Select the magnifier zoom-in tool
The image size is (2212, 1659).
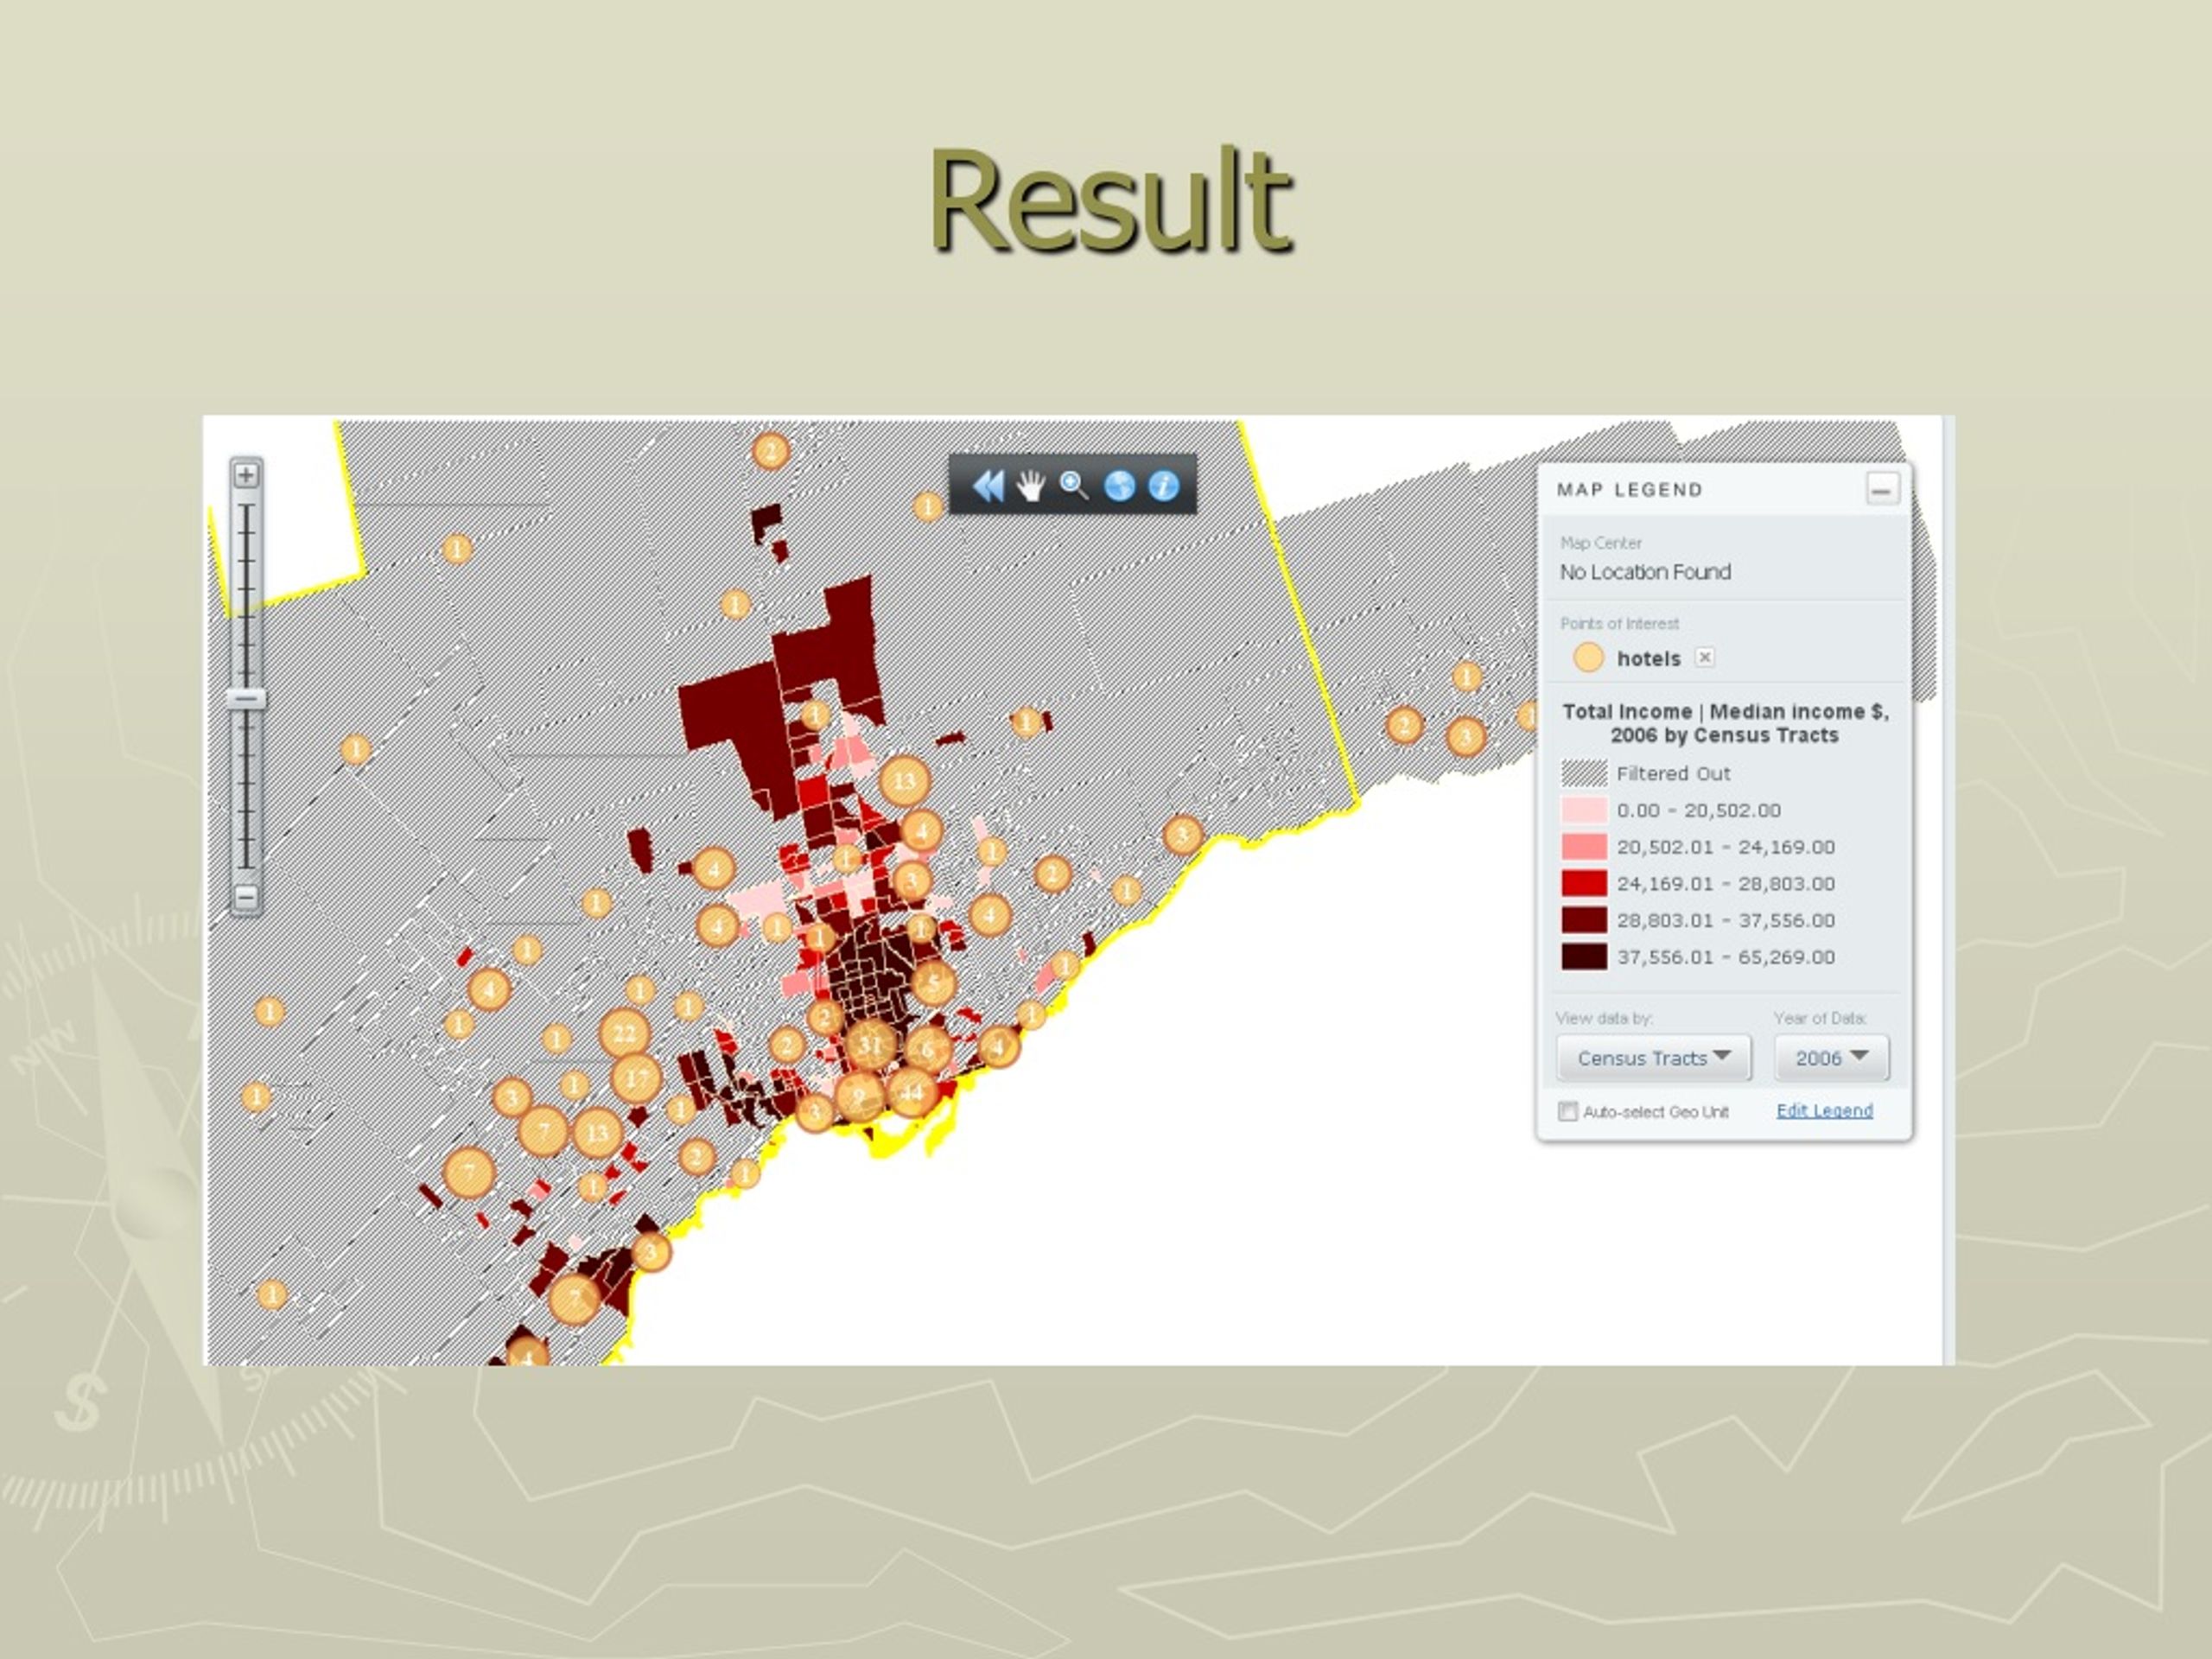[1074, 486]
